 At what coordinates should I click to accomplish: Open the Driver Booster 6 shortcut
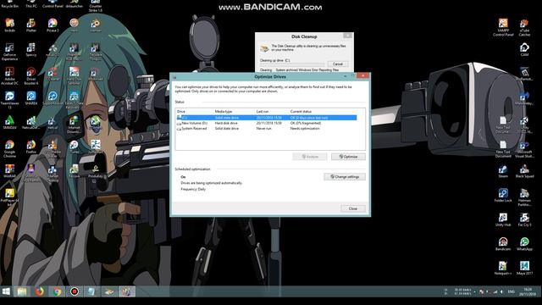31,75
